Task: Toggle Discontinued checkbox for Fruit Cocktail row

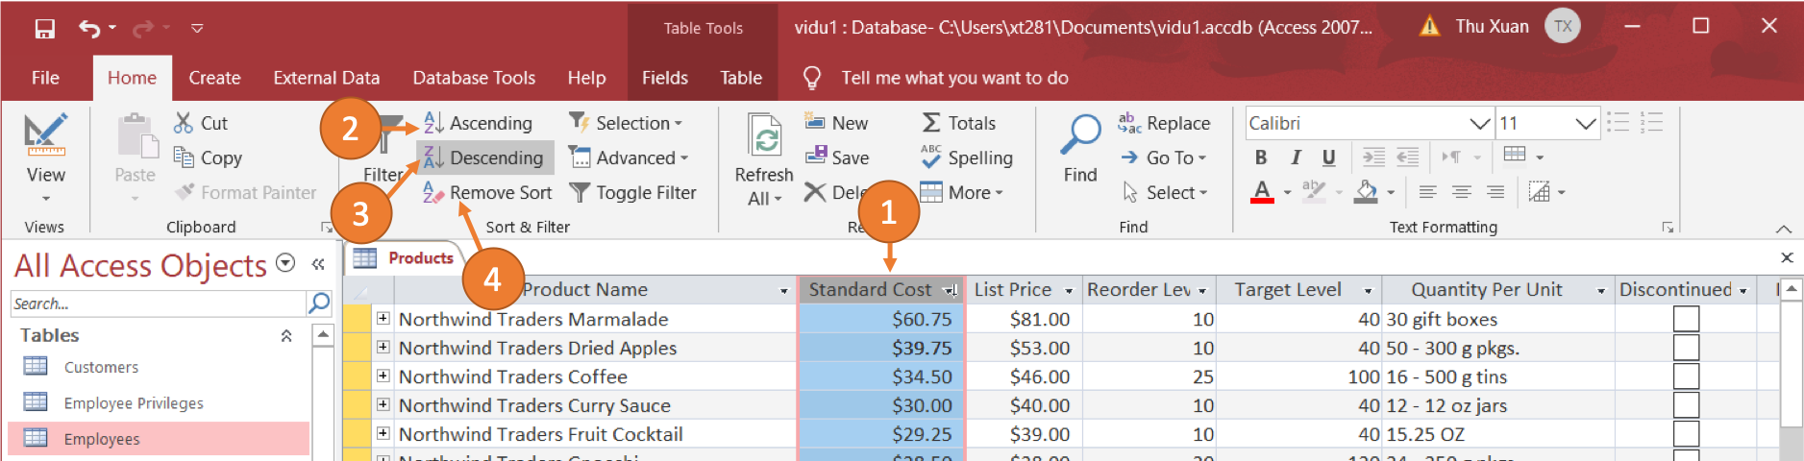Action: tap(1686, 434)
